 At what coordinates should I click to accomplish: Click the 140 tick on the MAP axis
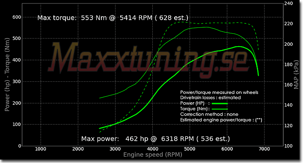point(288,105)
